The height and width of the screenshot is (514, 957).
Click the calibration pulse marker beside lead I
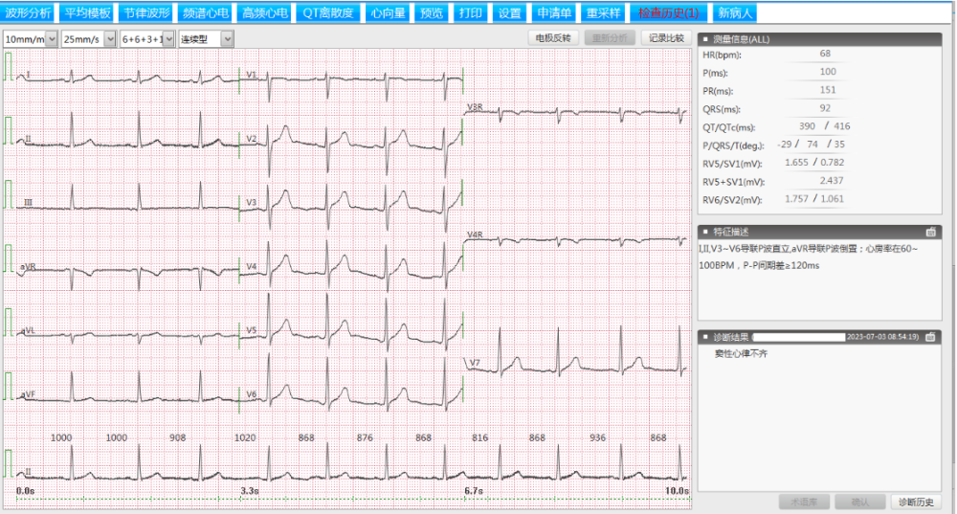point(9,67)
